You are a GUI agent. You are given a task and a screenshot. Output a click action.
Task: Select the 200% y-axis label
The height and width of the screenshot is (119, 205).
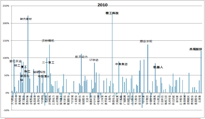point(6,23)
